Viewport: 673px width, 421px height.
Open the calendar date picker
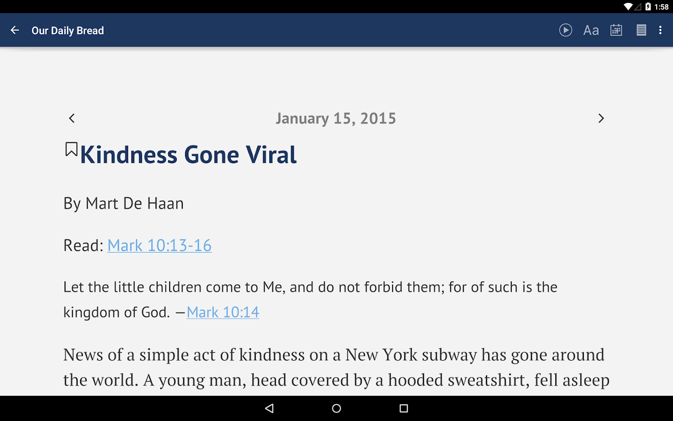(x=616, y=30)
